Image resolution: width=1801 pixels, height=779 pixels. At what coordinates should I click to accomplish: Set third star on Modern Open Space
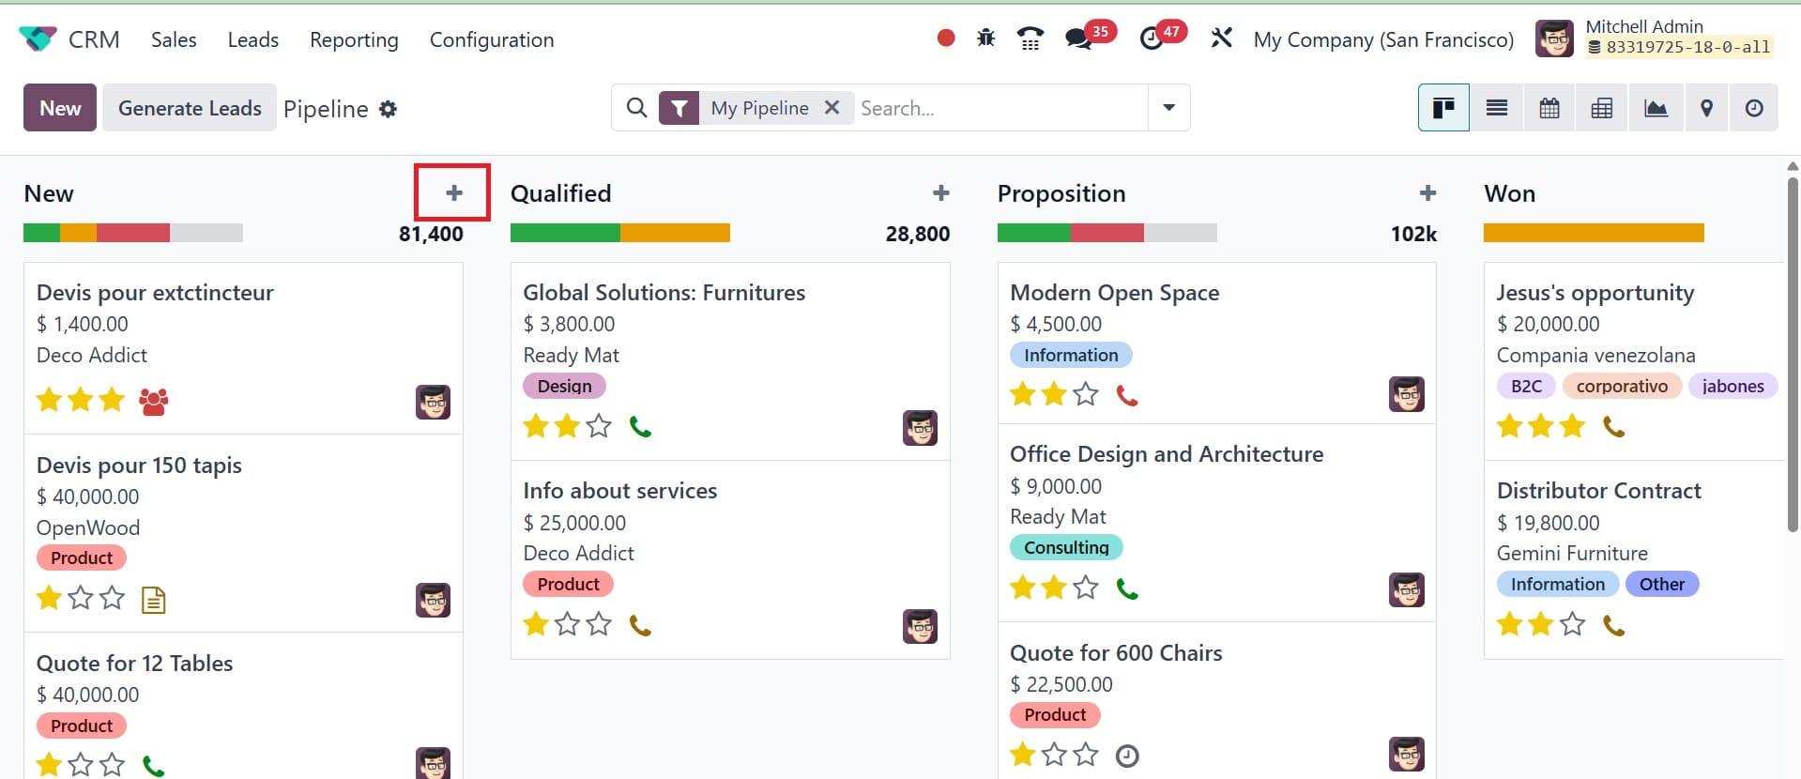tap(1086, 394)
